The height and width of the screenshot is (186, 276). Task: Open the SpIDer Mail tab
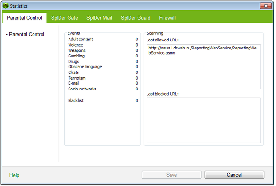[x=99, y=18]
